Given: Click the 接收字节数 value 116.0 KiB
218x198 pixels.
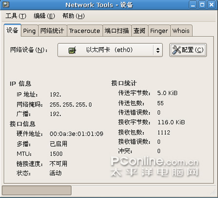Looking at the screenshot, I should coord(171,122).
